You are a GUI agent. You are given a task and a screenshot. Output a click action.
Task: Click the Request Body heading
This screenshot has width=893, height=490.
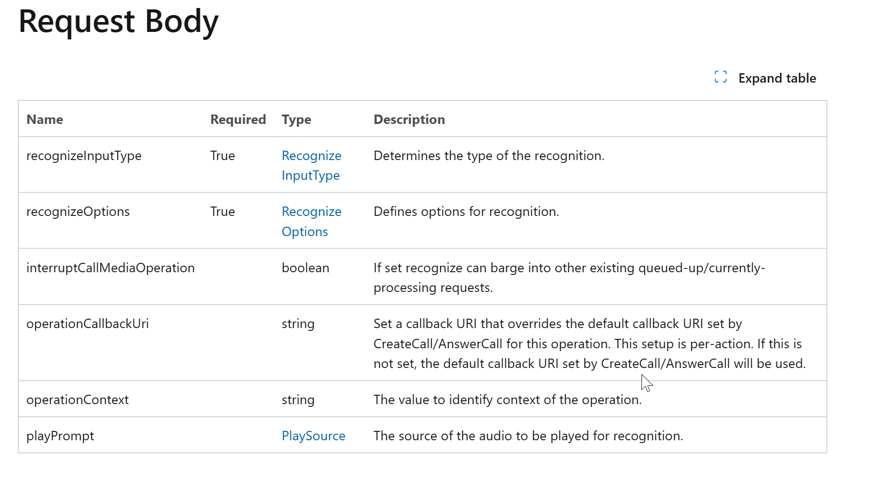coord(118,22)
